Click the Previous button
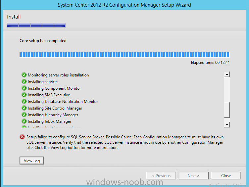The height and width of the screenshot is (187, 249). click(x=161, y=175)
